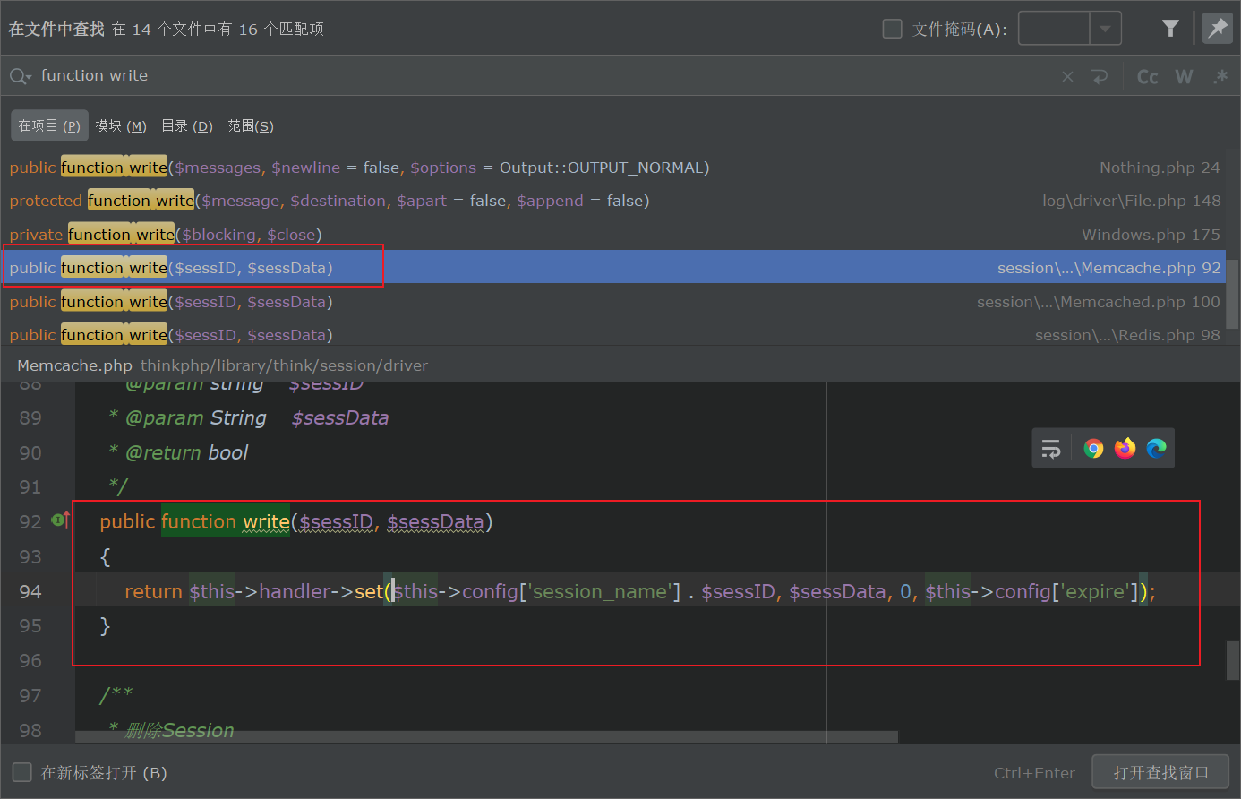1241x799 pixels.
Task: Toggle the Cc match case option
Action: coord(1147,77)
